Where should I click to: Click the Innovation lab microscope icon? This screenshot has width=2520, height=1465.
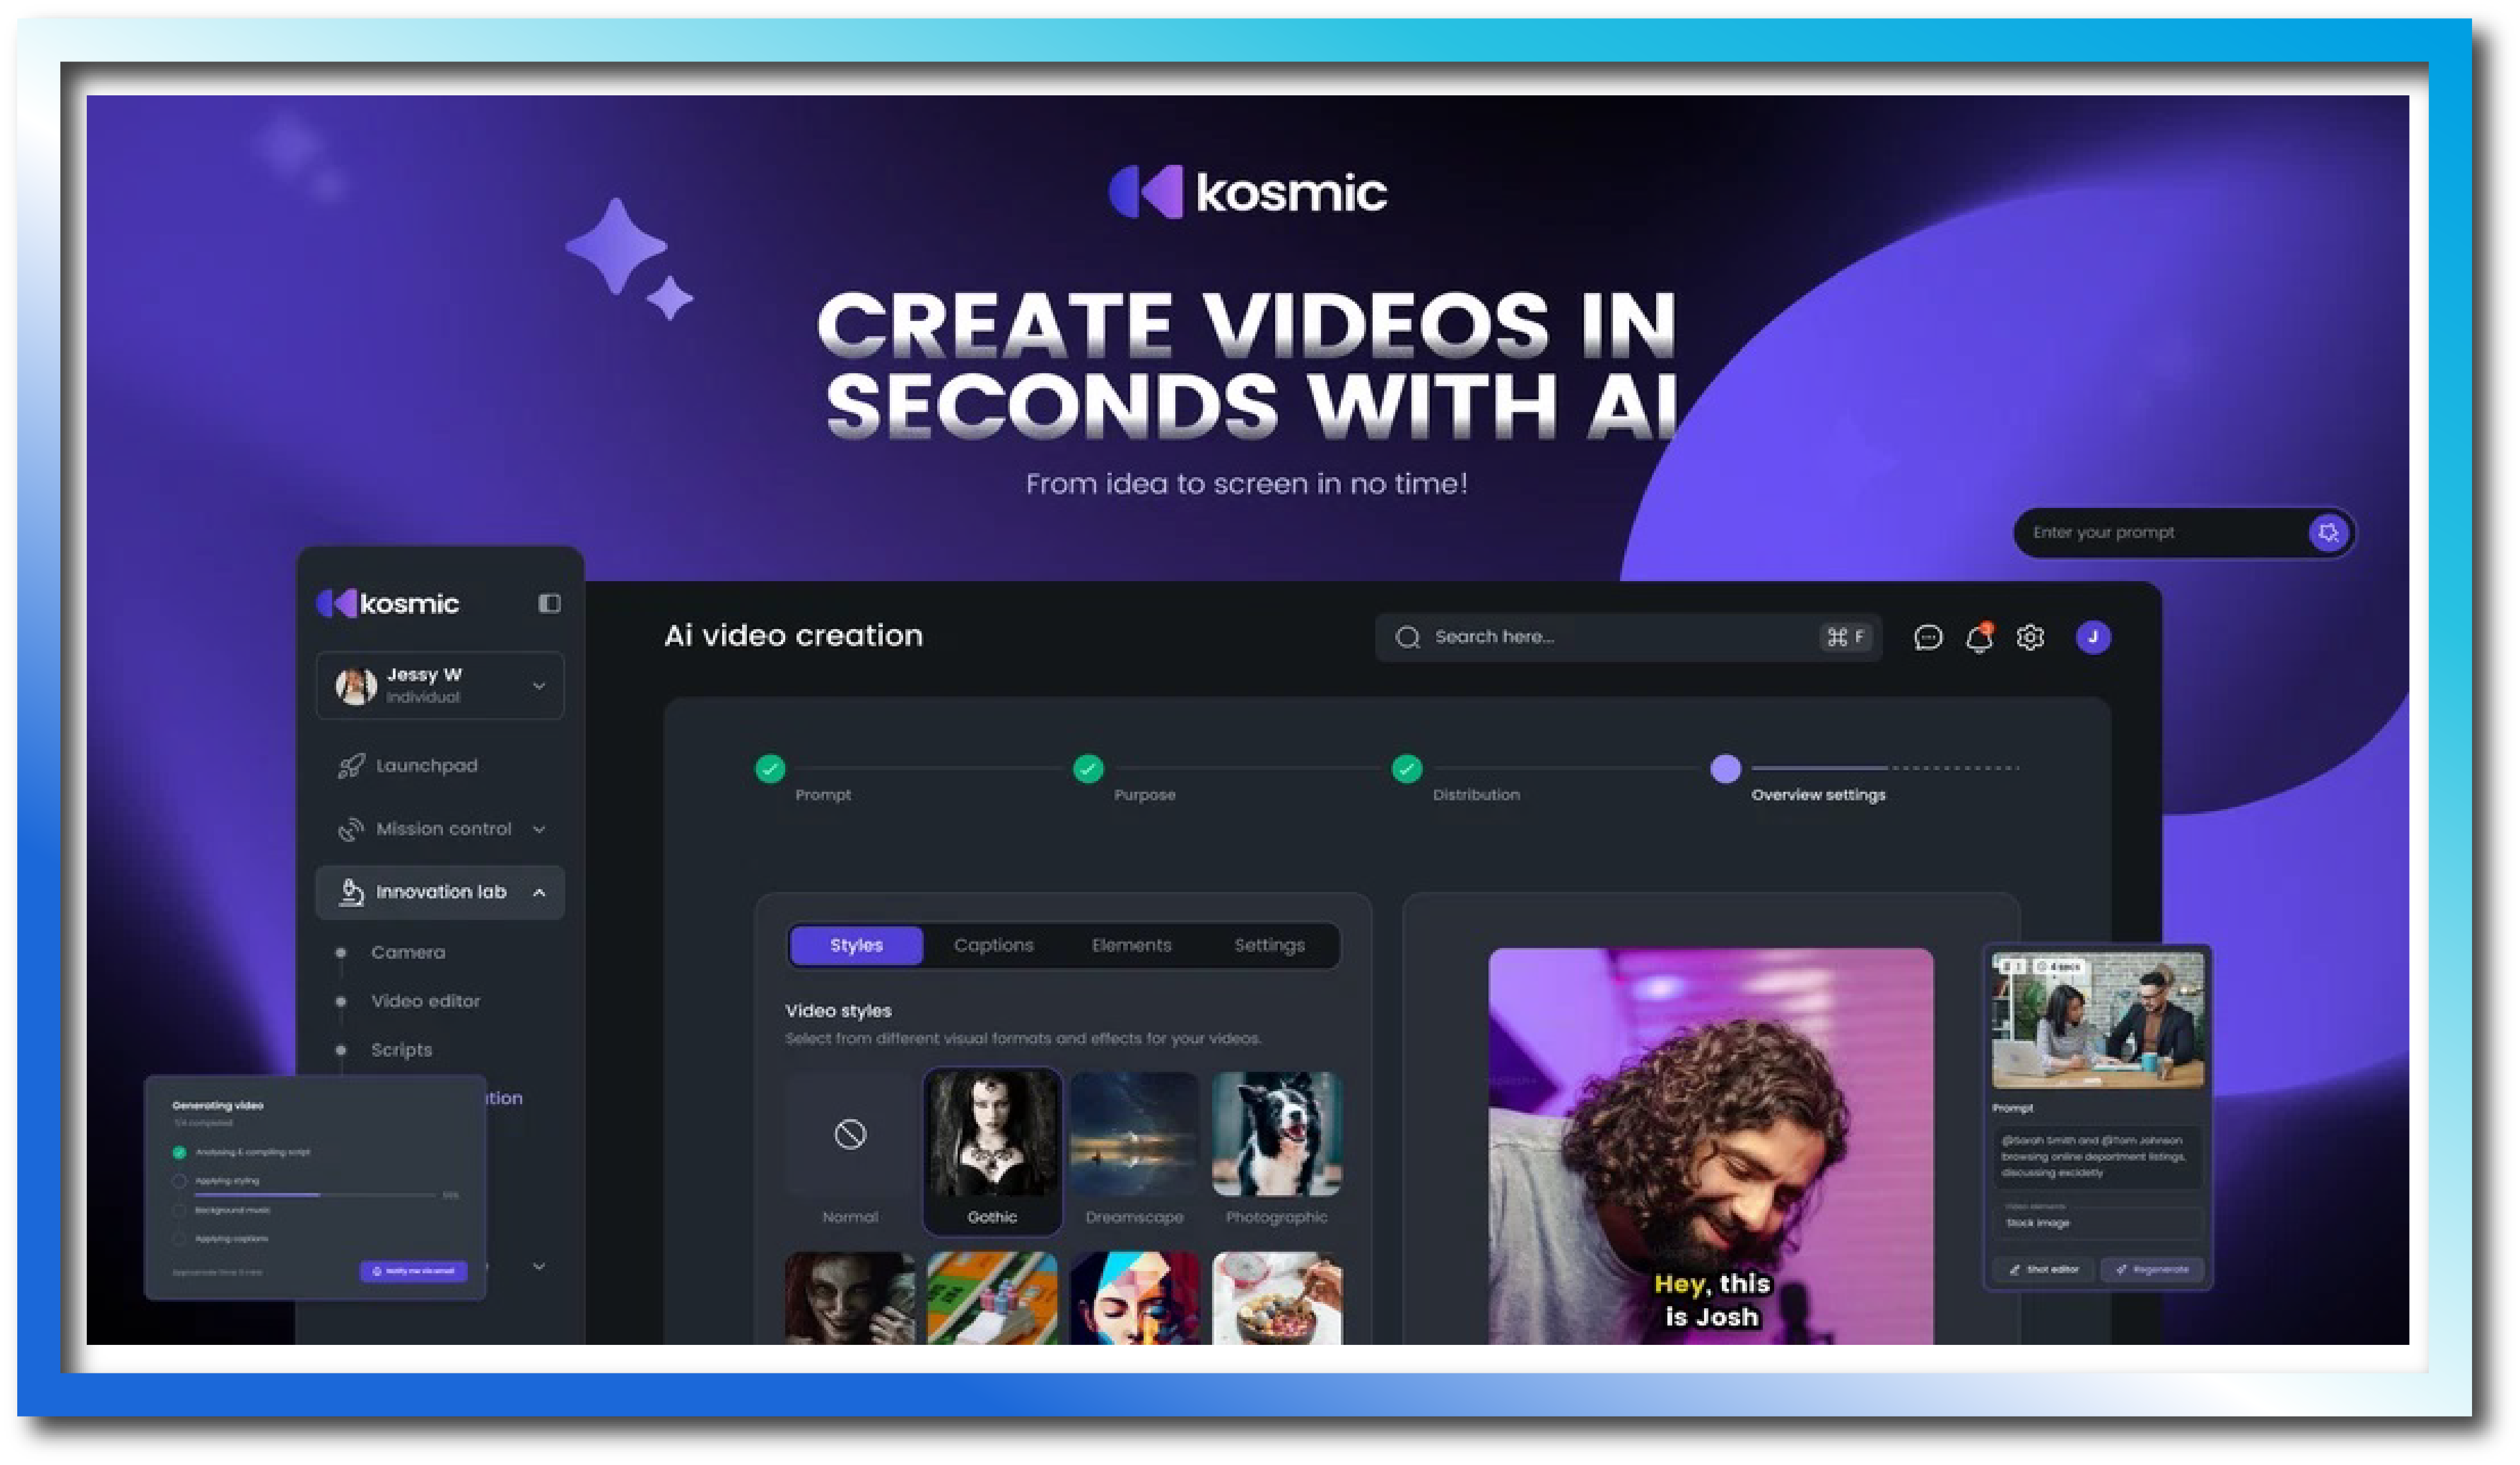coord(350,891)
